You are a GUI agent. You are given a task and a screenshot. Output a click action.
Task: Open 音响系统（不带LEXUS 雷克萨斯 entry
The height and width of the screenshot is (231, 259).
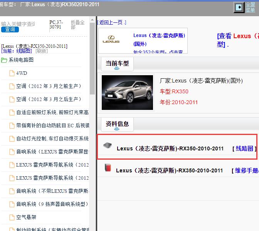[x=52, y=191]
